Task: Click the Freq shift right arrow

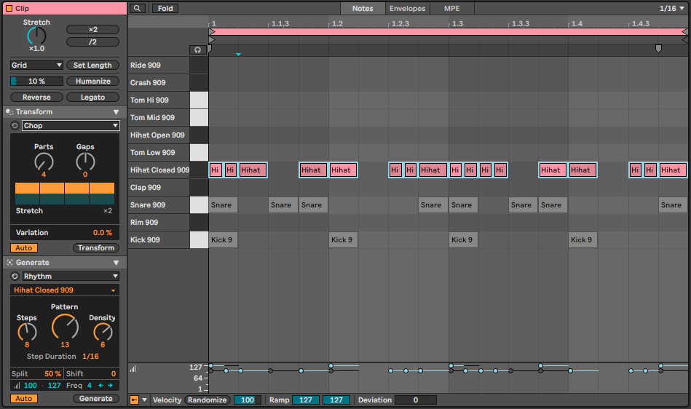Action: 111,385
